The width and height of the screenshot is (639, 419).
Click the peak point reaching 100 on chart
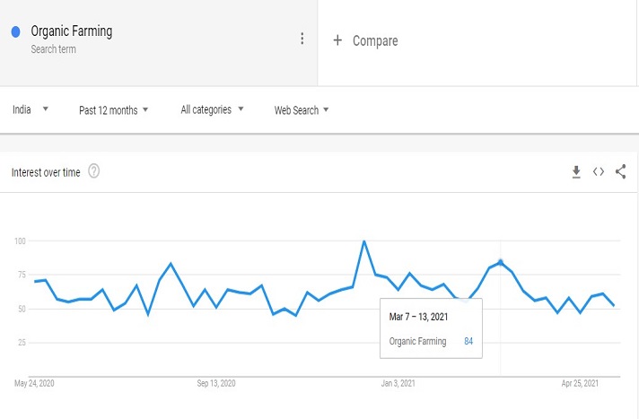pos(363,241)
